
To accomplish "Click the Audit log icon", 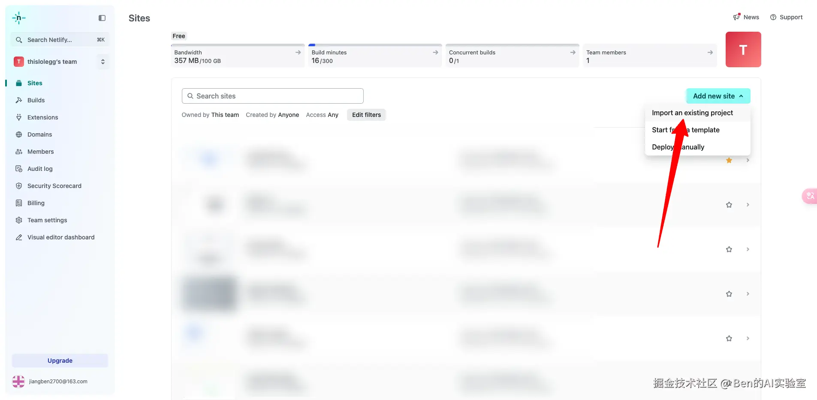I will click(19, 169).
